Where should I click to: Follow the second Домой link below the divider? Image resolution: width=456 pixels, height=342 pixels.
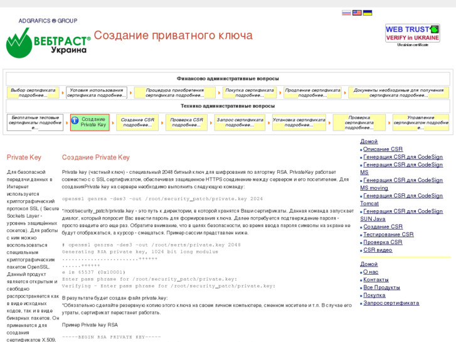(x=369, y=264)
